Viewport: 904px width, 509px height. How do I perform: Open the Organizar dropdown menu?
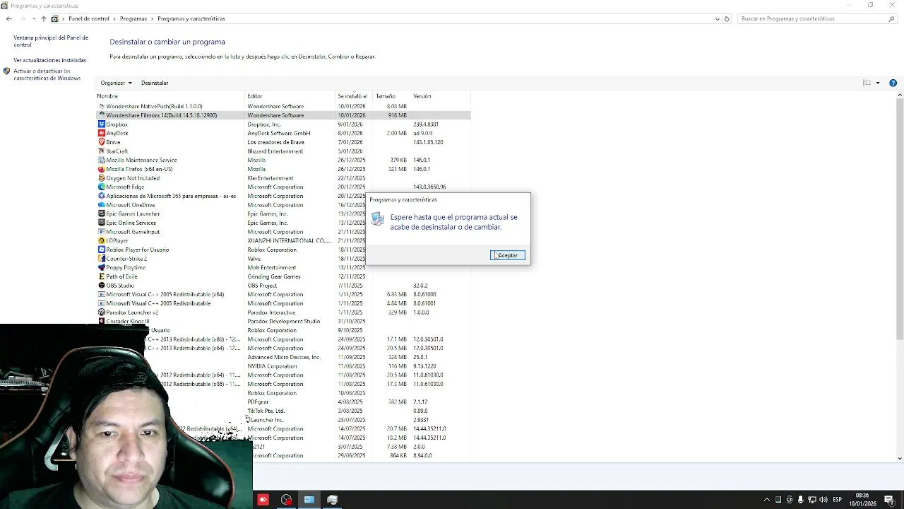116,83
